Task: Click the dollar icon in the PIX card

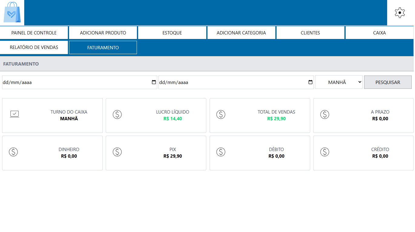Action: click(x=117, y=152)
